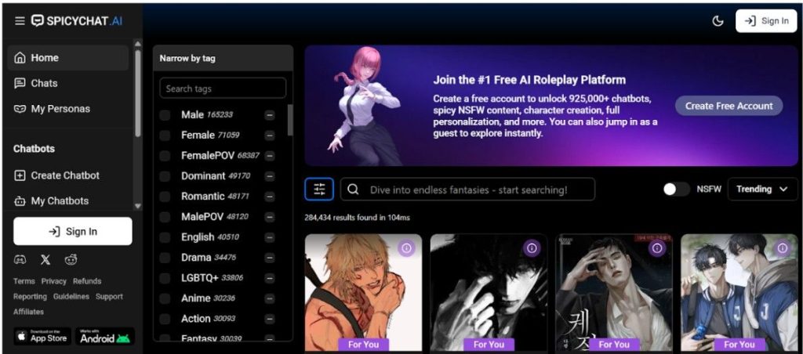Show info for the two-boys varsity card
Image resolution: width=803 pixels, height=354 pixels.
coord(782,248)
